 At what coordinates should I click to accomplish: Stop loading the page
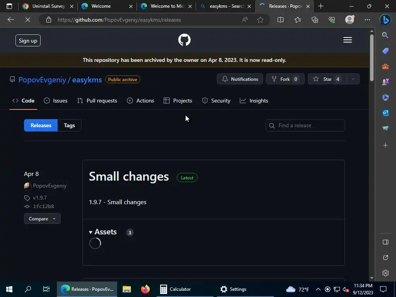click(28, 20)
